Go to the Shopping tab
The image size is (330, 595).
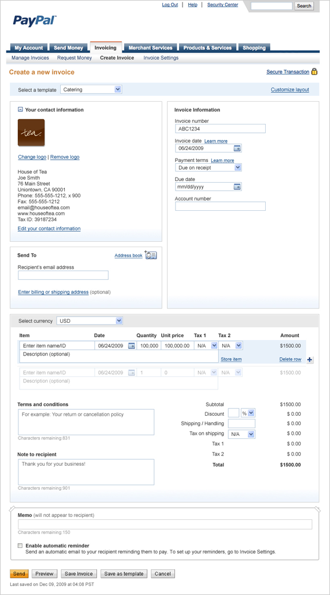coord(254,48)
